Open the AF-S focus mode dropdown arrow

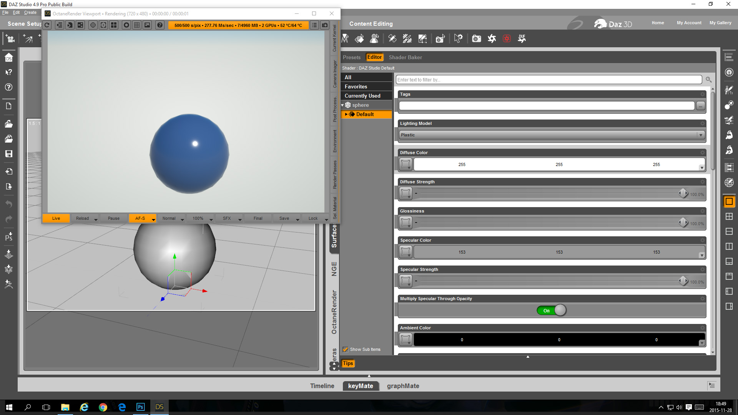point(153,219)
